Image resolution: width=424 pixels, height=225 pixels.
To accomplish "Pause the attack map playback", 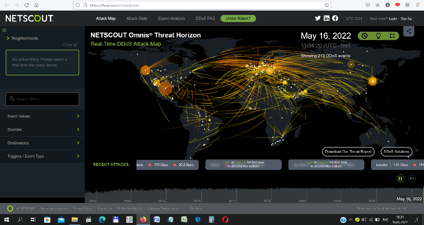I will (x=400, y=178).
